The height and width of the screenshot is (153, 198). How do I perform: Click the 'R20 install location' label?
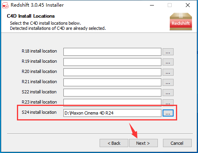[39, 71]
